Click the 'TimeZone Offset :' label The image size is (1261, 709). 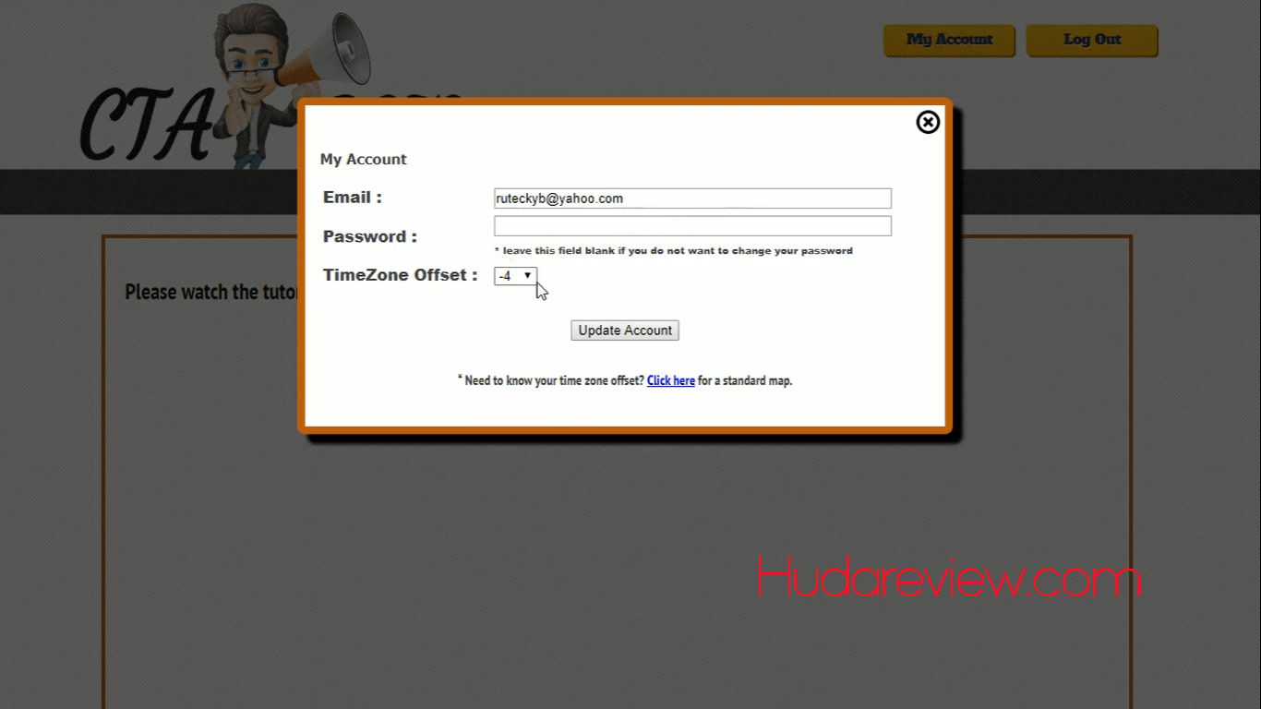(401, 275)
